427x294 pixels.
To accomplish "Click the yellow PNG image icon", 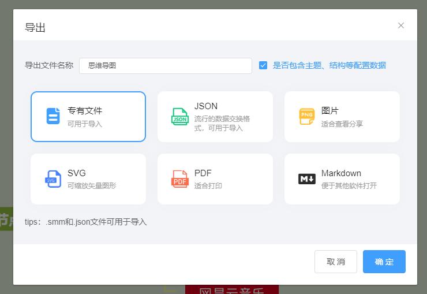I will tap(306, 116).
